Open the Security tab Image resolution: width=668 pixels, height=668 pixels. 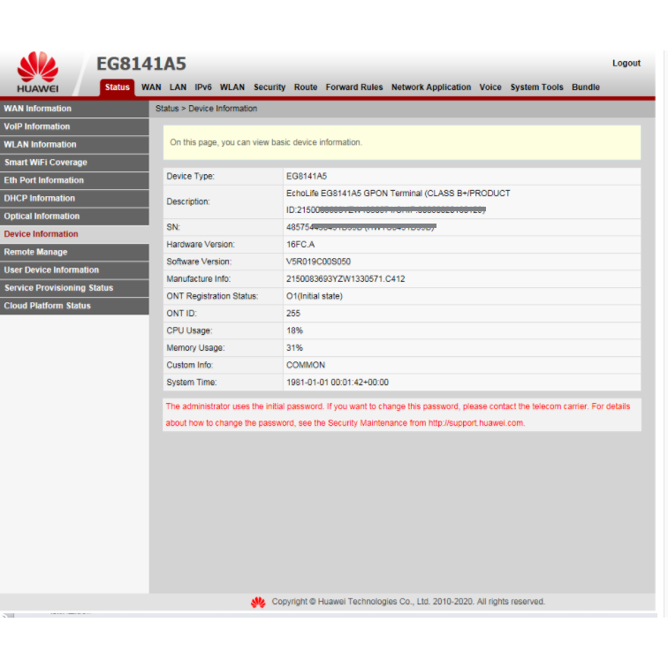[269, 87]
